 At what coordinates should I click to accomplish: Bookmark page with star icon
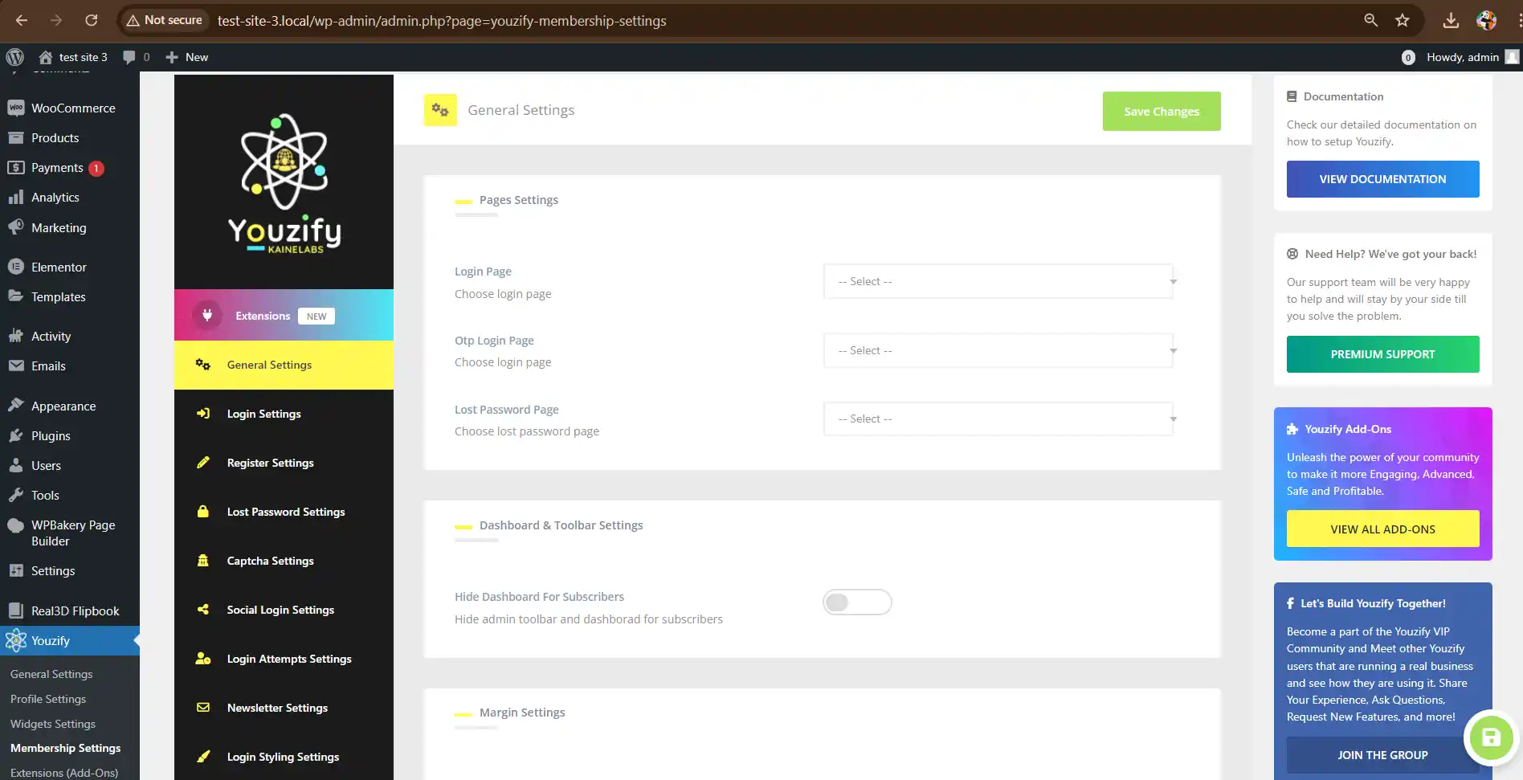pos(1403,20)
